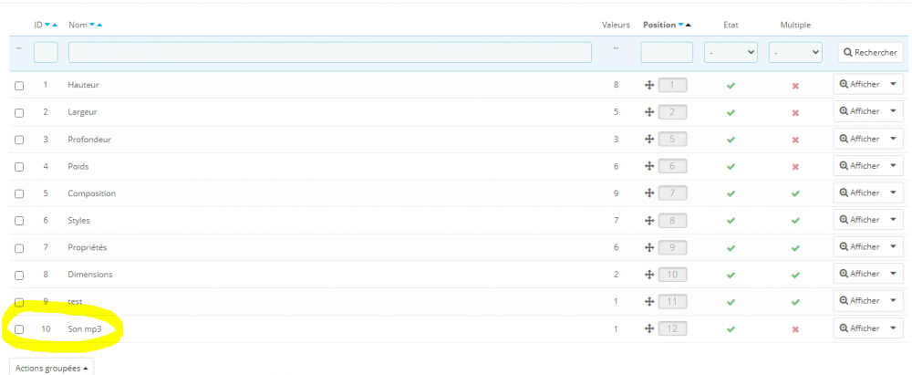Click the green Multiple checkmark for test

pyautogui.click(x=795, y=302)
